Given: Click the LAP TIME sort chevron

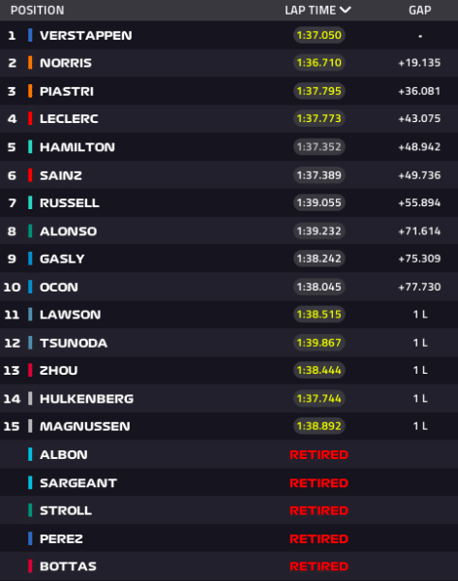Looking at the screenshot, I should 345,10.
